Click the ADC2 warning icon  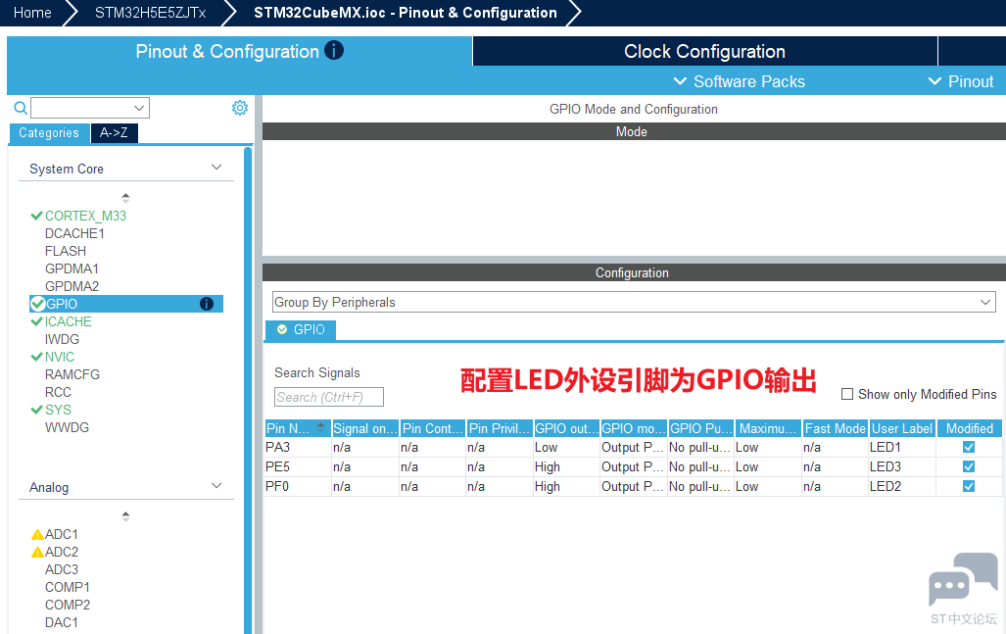(37, 552)
